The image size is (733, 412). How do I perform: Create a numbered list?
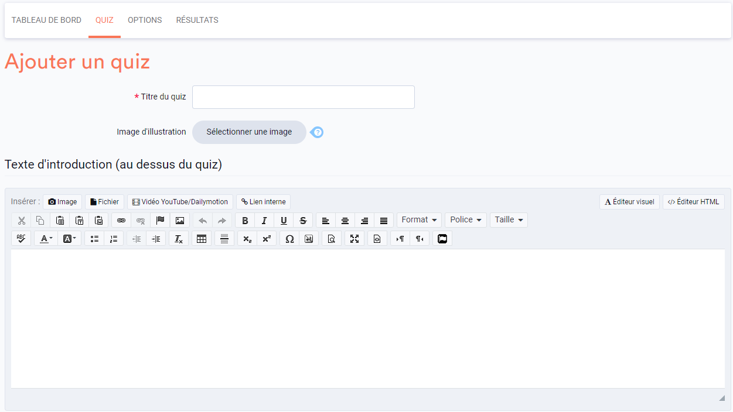pyautogui.click(x=114, y=238)
